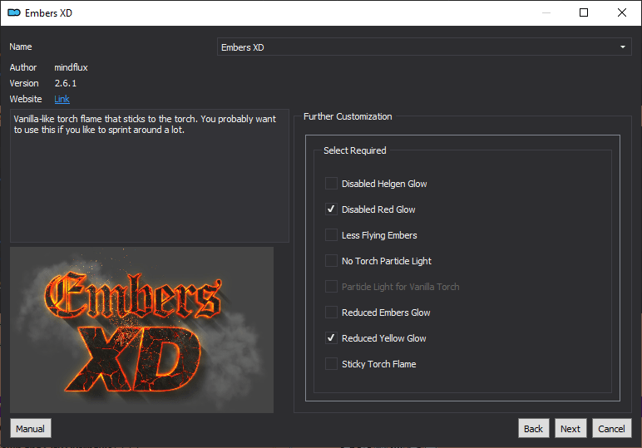The image size is (642, 448).
Task: Click the Further Customization heading
Action: click(348, 116)
